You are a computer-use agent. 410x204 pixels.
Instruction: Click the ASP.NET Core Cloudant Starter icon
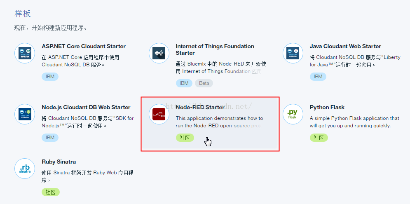point(25,53)
